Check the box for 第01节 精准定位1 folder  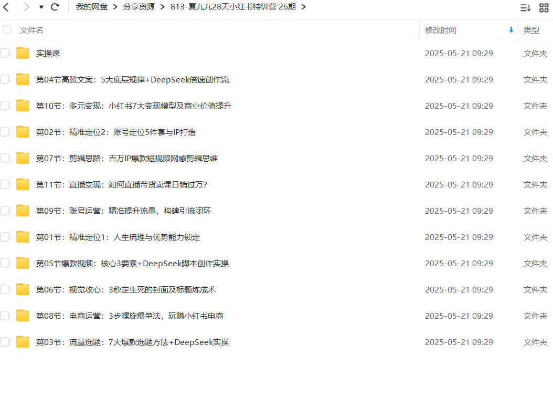[x=5, y=237]
